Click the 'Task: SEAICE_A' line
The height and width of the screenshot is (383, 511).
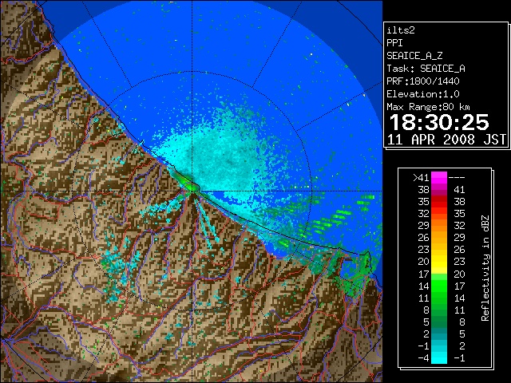pos(426,69)
